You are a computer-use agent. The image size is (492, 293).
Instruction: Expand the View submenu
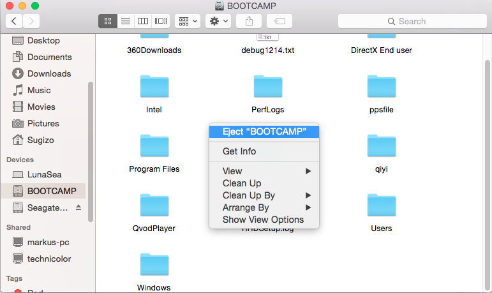264,171
